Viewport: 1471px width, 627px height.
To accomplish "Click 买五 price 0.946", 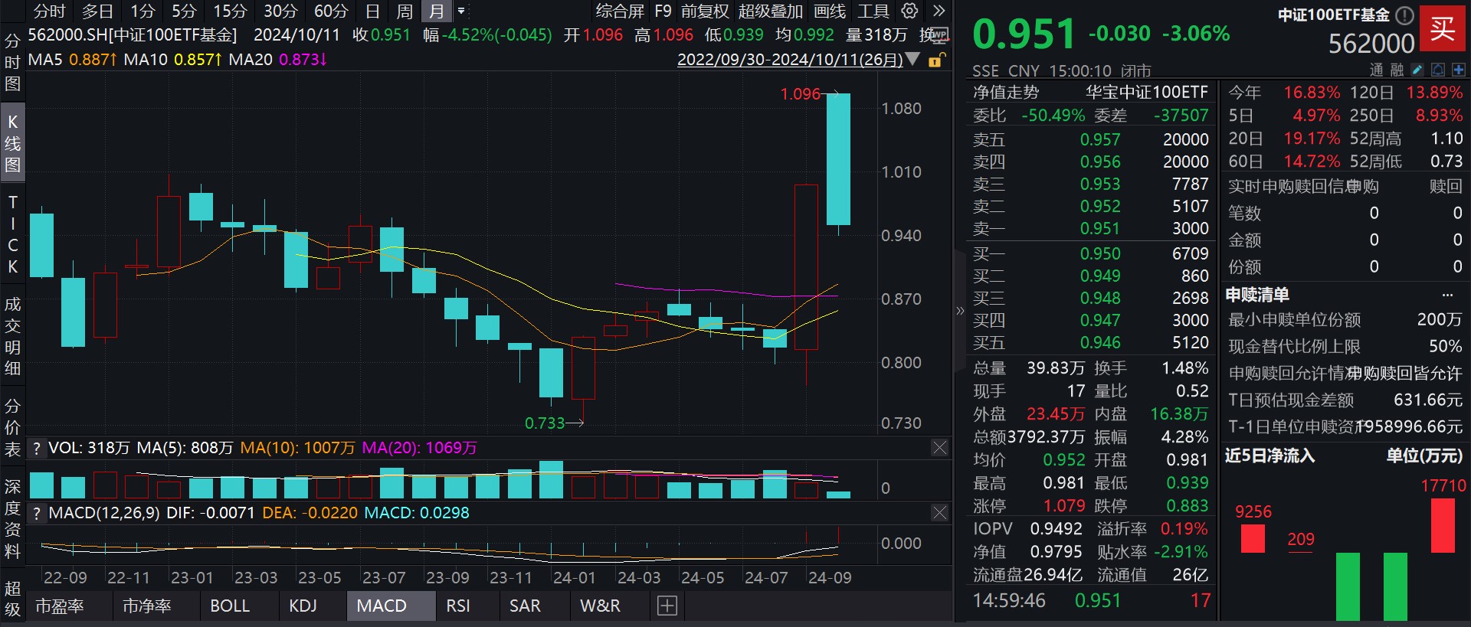I will pos(1100,343).
